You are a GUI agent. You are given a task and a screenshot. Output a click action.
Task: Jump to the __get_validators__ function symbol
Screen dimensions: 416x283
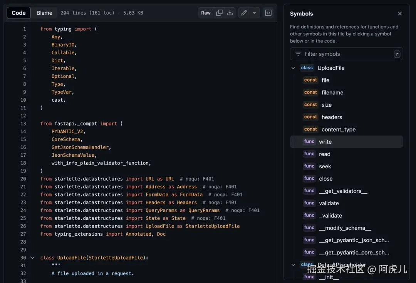point(346,191)
